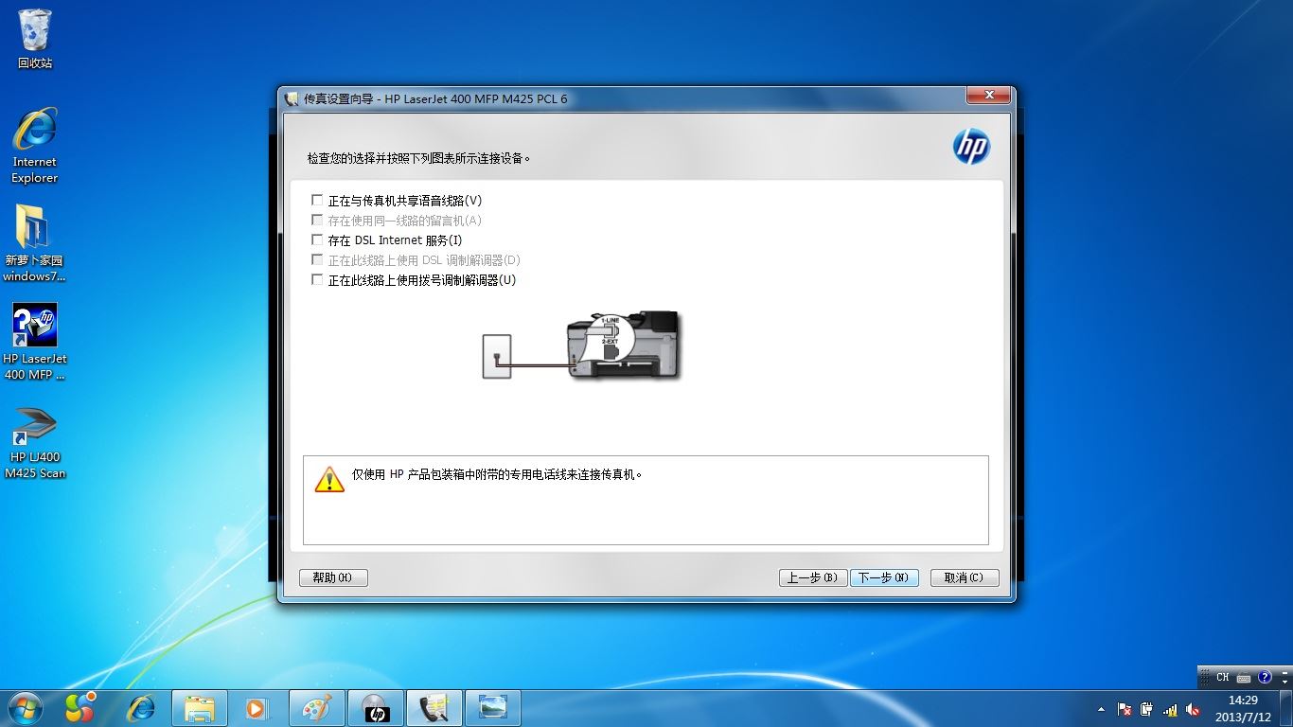The width and height of the screenshot is (1293, 727).
Task: Click the 帮助(H) help button
Action: pyautogui.click(x=333, y=577)
